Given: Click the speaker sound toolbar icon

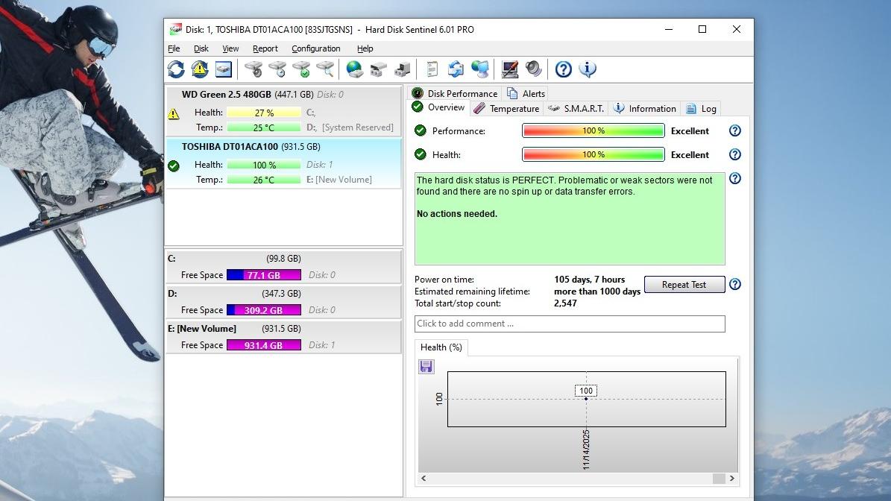Looking at the screenshot, I should click(534, 69).
